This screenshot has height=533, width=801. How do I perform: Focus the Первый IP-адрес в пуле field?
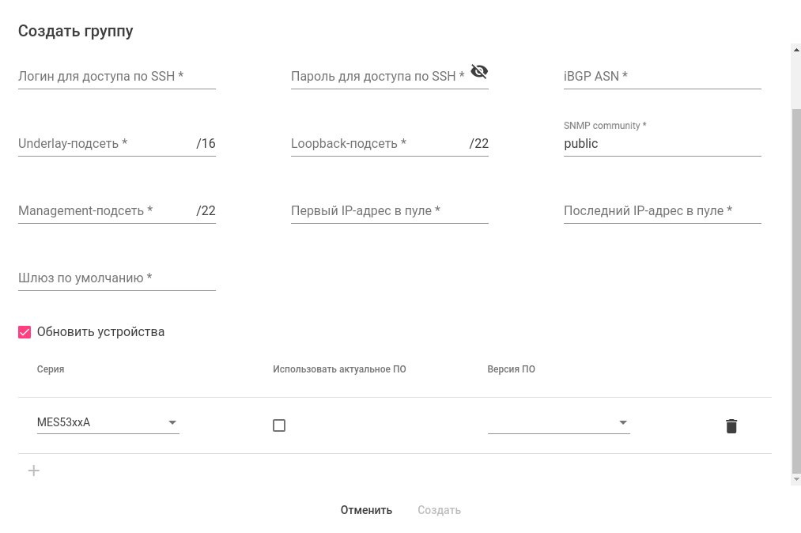[x=389, y=211]
